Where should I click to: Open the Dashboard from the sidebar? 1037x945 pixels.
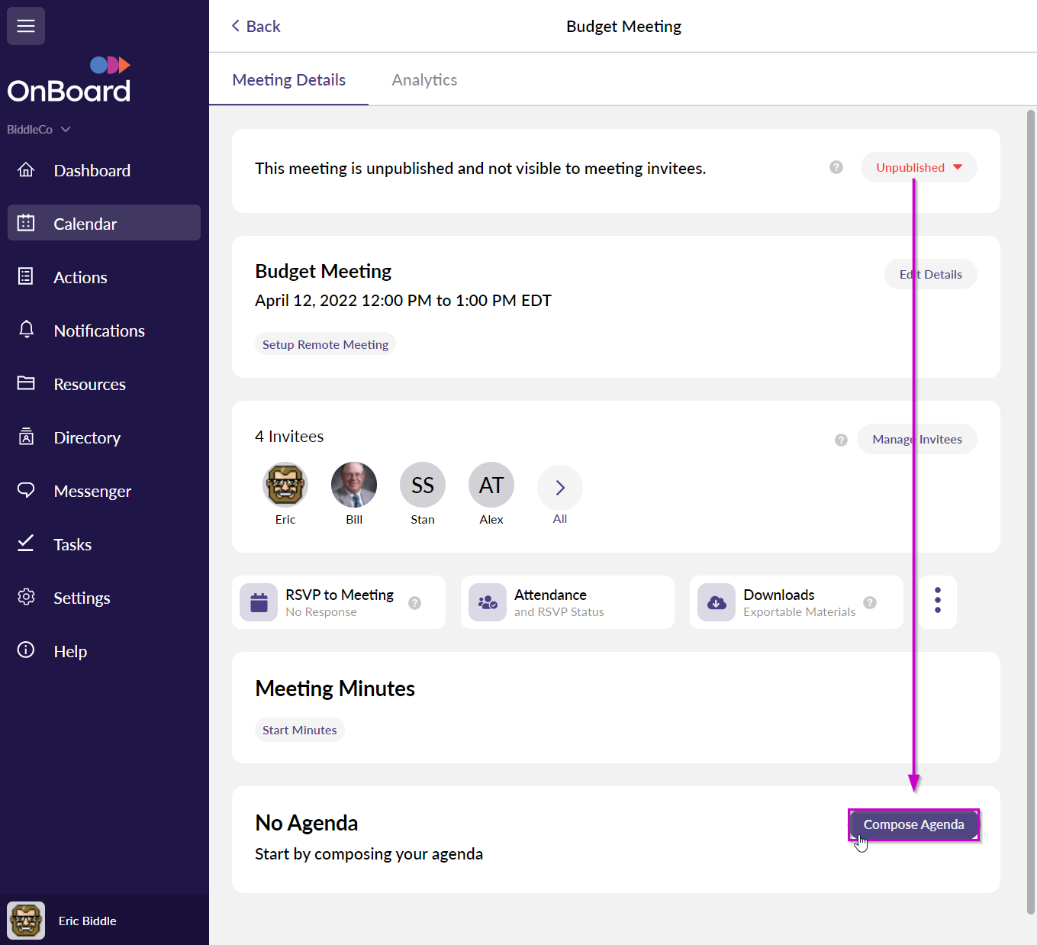coord(92,169)
